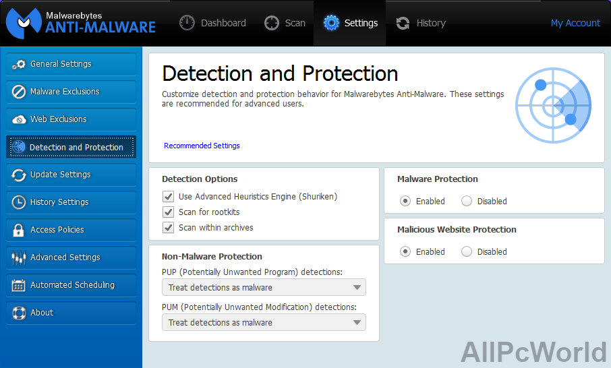Click the Dashboard gauge icon
Image resolution: width=611 pixels, height=368 pixels.
187,23
